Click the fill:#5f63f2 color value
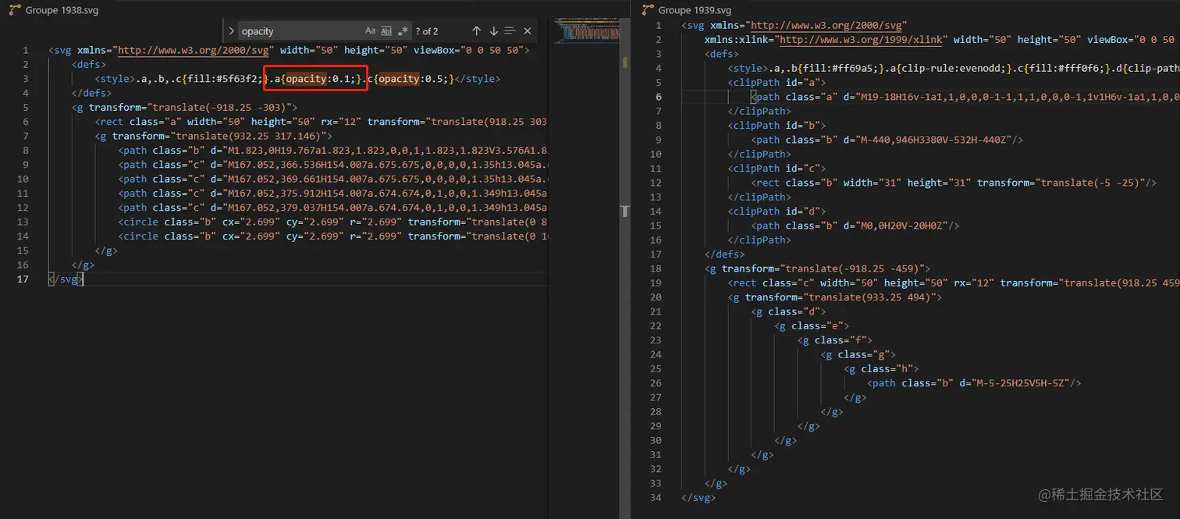The height and width of the screenshot is (519, 1180). pos(226,79)
